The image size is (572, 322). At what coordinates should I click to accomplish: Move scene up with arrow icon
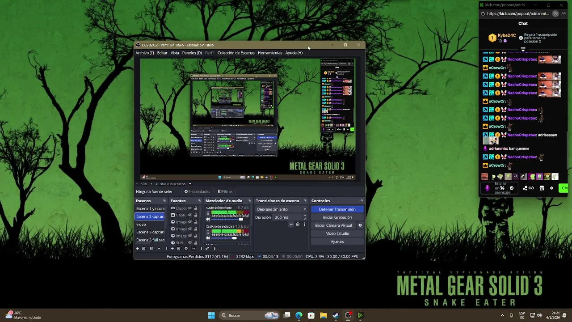(159, 249)
